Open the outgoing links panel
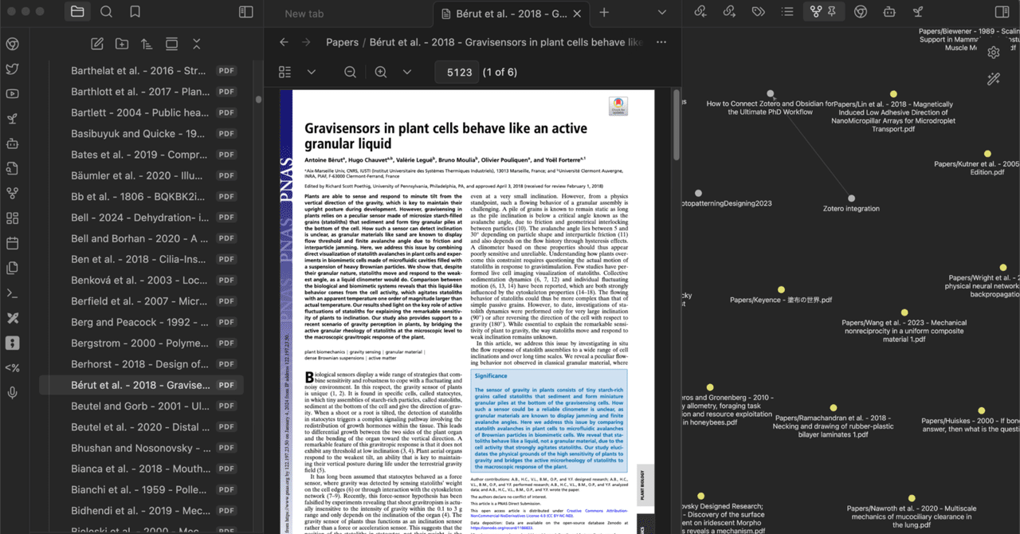 (729, 12)
